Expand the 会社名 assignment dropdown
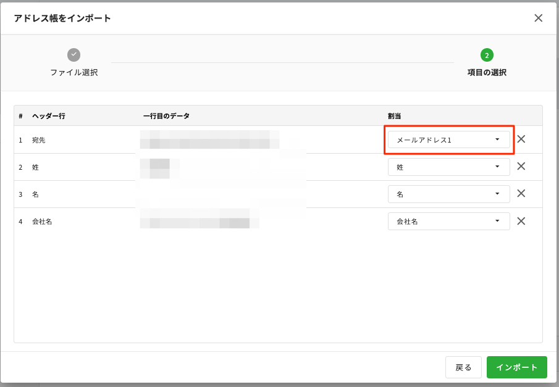 coord(448,222)
